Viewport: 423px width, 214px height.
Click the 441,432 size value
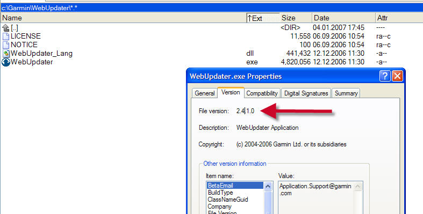[x=298, y=53]
